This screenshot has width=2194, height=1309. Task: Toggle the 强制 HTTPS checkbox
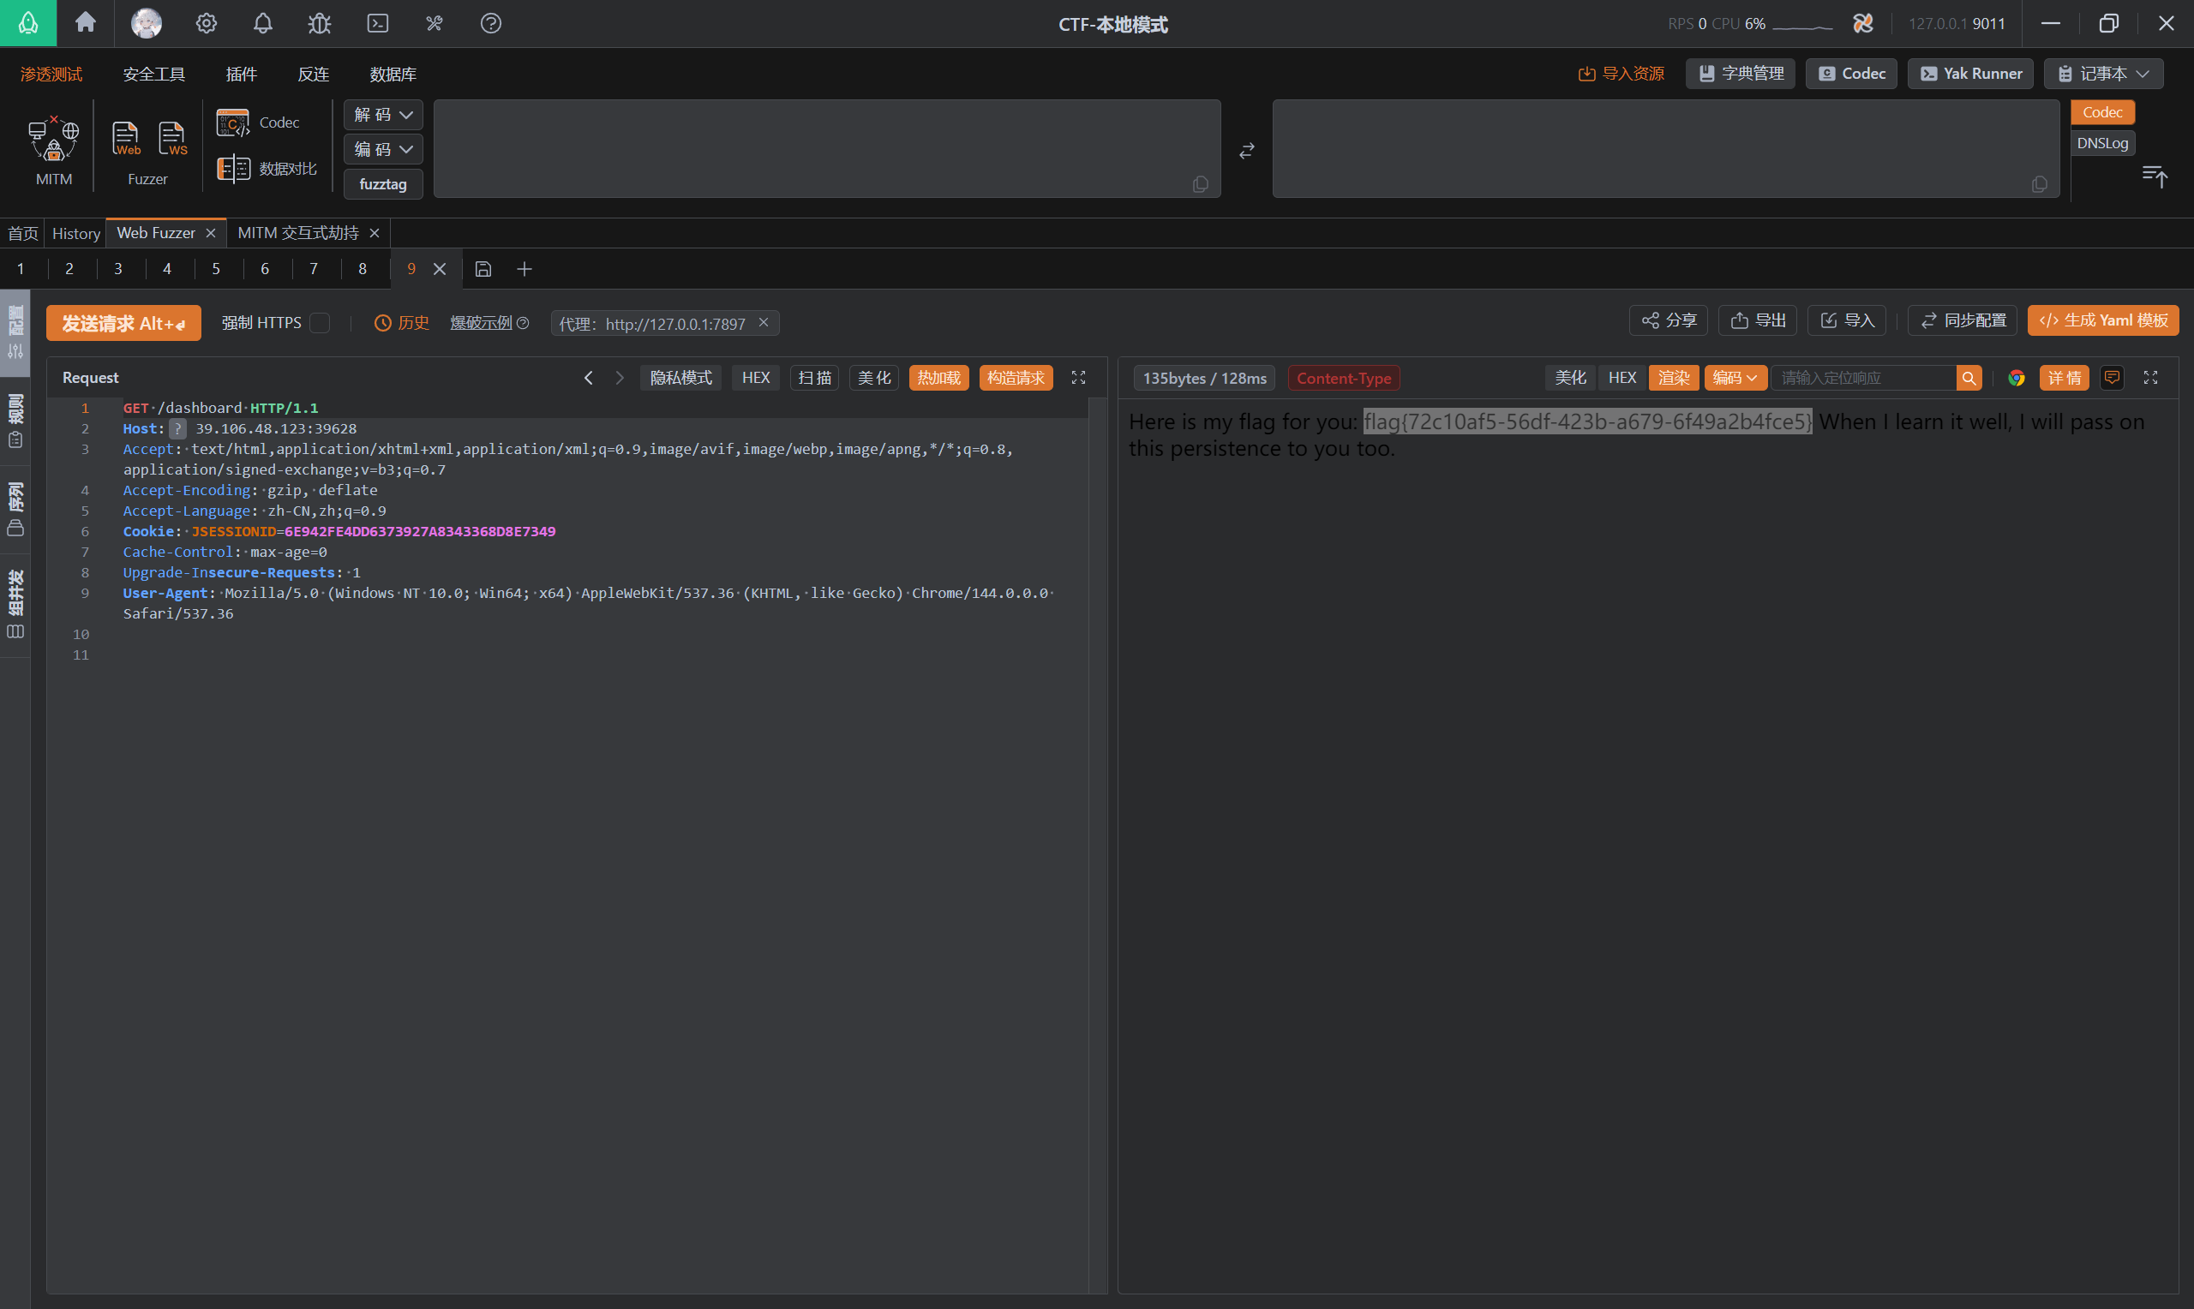click(321, 323)
